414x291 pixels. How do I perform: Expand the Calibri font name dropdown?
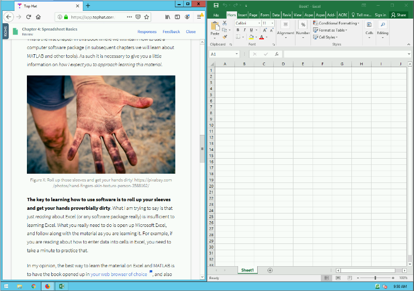point(259,23)
